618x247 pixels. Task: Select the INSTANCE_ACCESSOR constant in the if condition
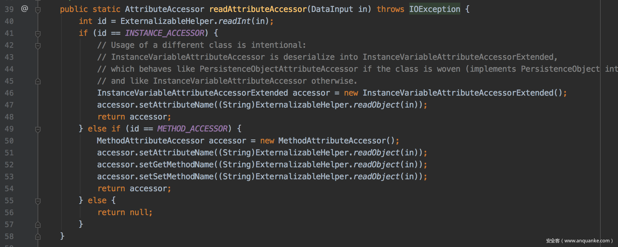click(x=165, y=33)
